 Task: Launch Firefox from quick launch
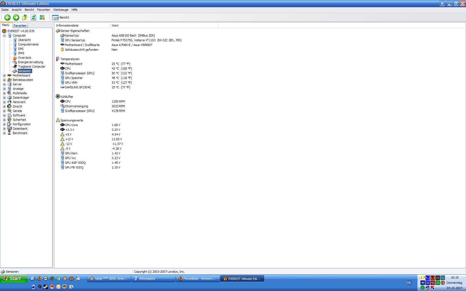pos(39,279)
